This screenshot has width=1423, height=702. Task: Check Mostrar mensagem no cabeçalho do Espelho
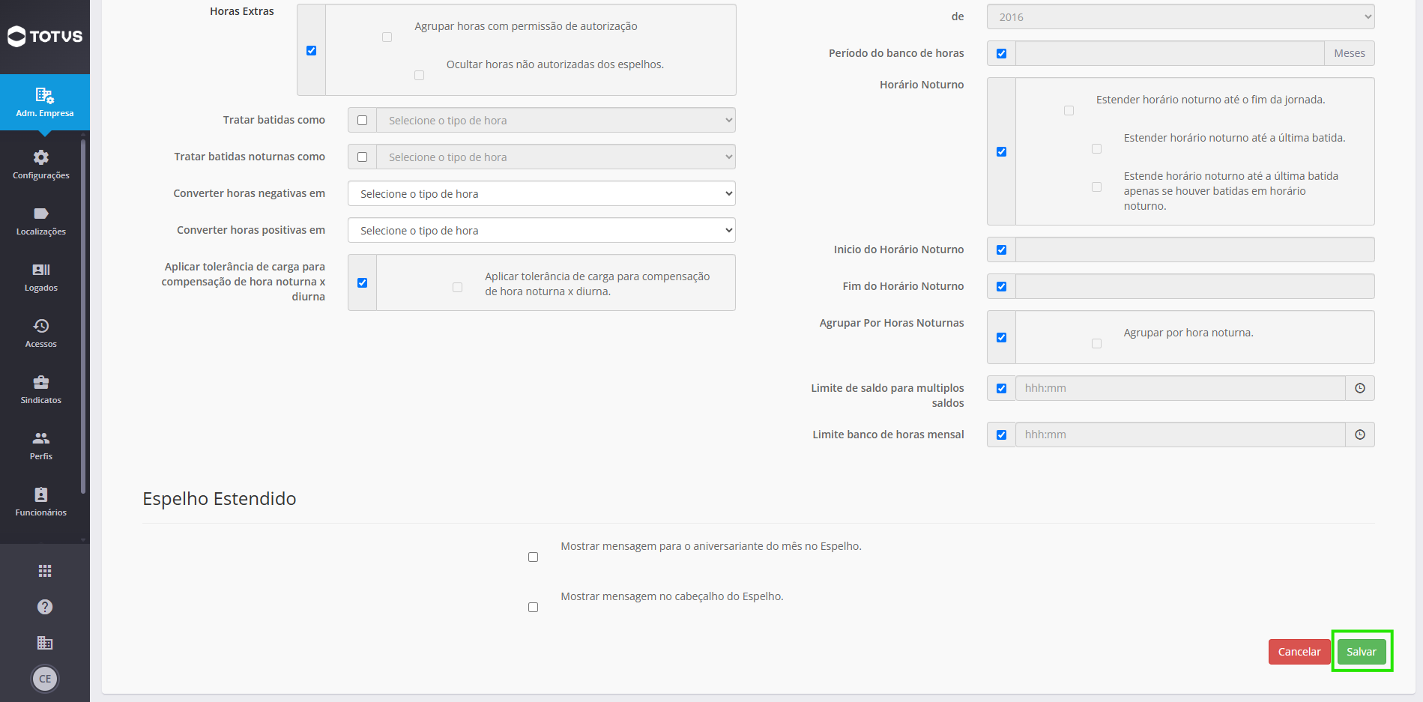click(533, 607)
